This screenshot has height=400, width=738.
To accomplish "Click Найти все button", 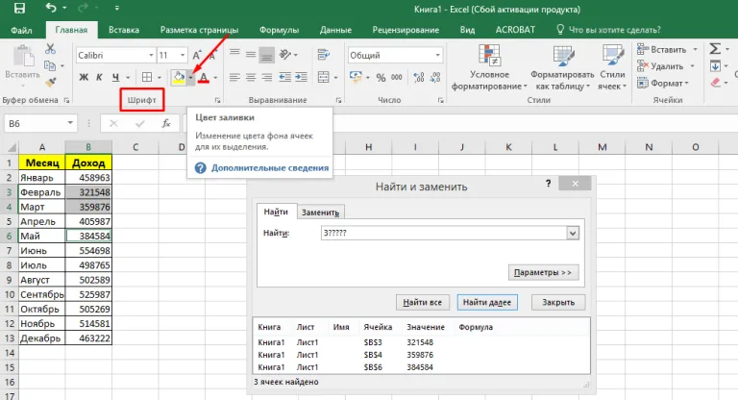I will tap(423, 302).
